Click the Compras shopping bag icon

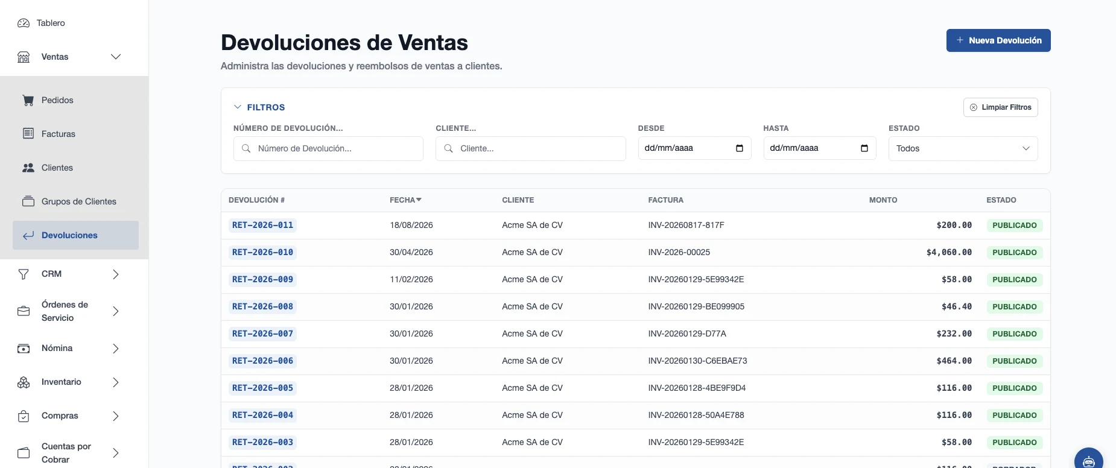24,416
